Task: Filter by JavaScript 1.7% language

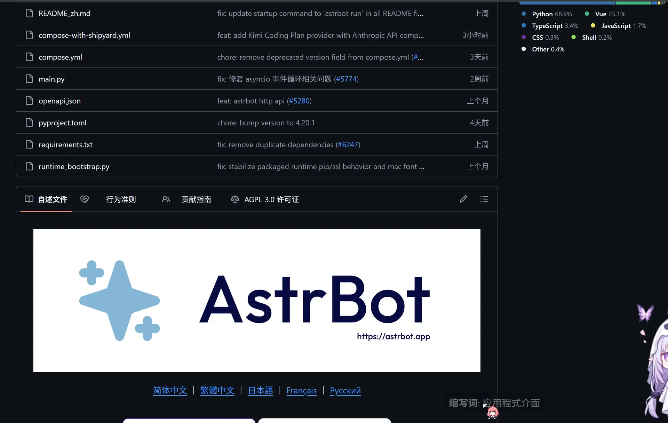Action: 618,26
